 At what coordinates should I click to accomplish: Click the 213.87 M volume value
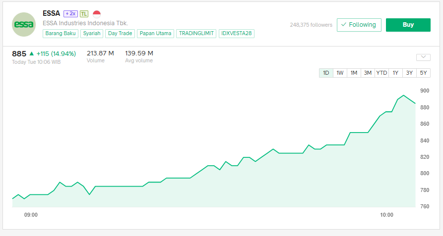100,53
